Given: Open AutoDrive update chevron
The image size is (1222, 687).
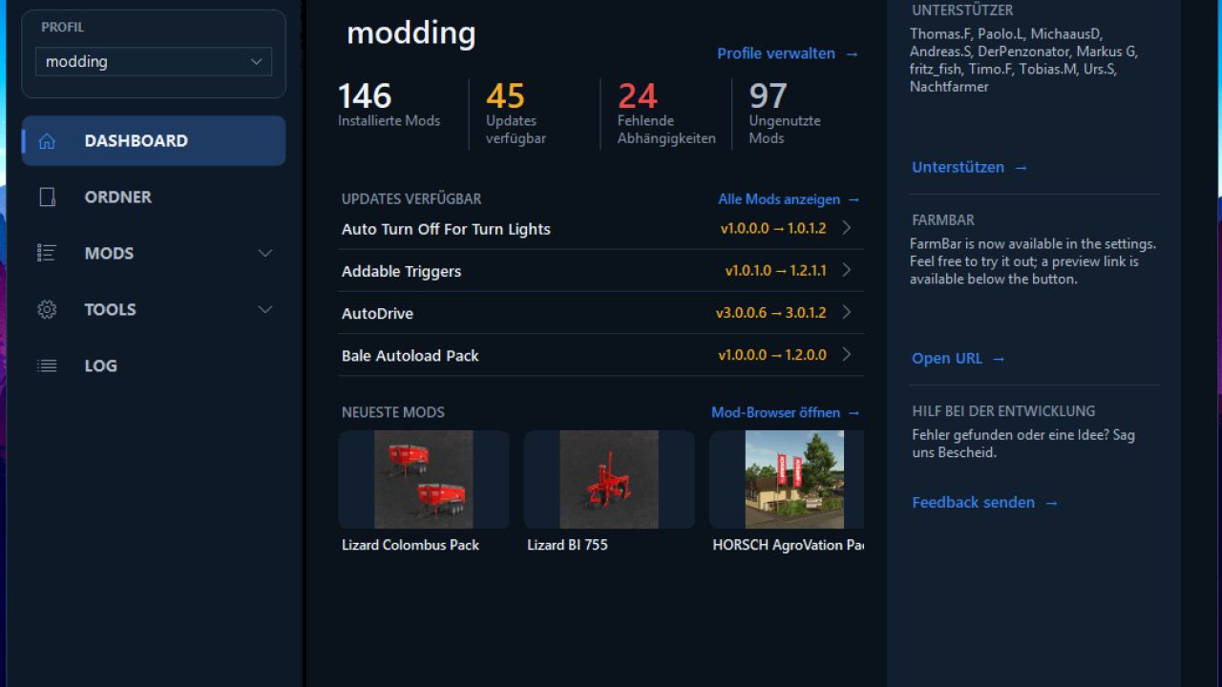Looking at the screenshot, I should click(846, 312).
